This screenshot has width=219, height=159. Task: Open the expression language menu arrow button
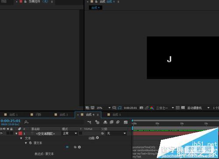(x=79, y=147)
